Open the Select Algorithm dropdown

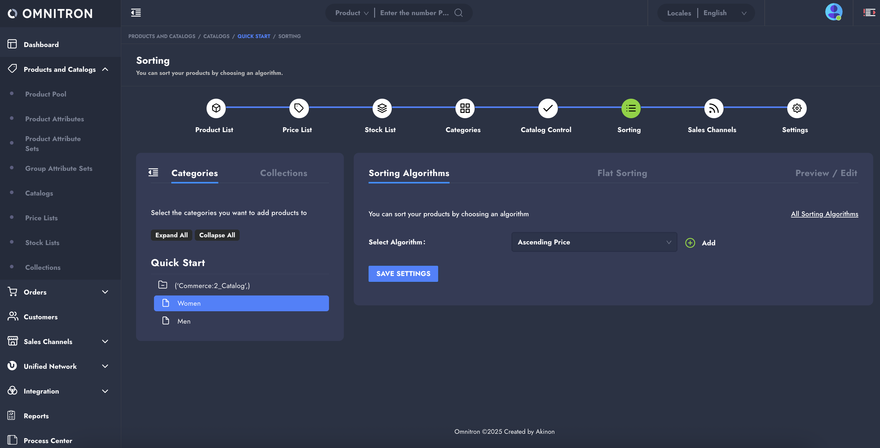(x=594, y=242)
